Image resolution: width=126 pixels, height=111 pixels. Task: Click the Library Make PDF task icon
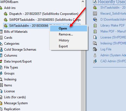(x=95, y=25)
